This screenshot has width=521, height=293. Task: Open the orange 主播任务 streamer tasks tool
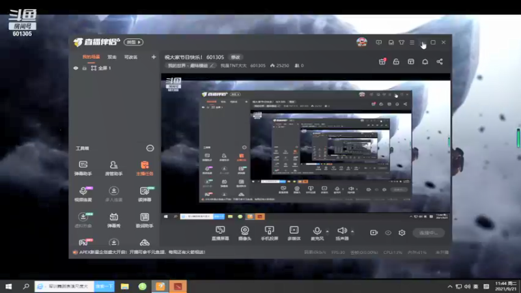[145, 168]
